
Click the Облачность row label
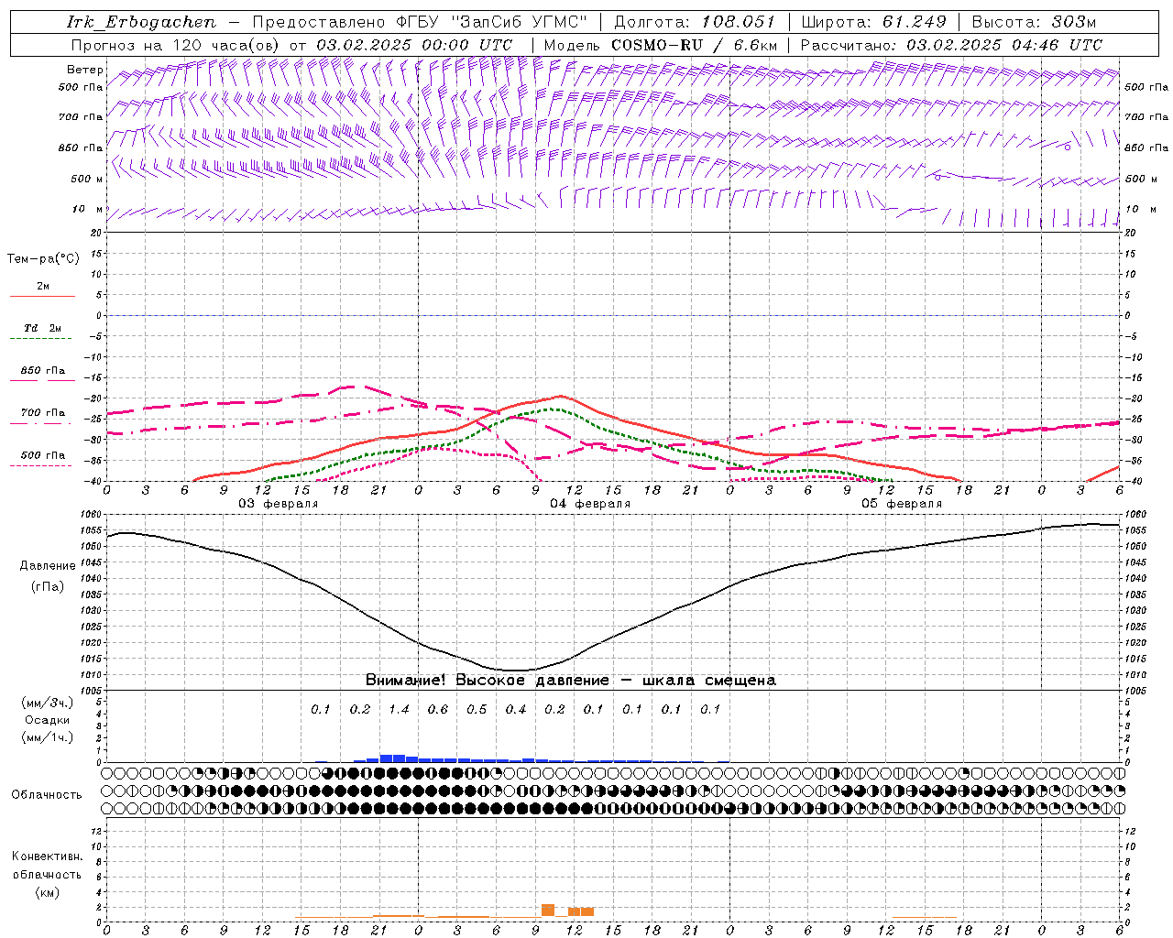tap(47, 794)
